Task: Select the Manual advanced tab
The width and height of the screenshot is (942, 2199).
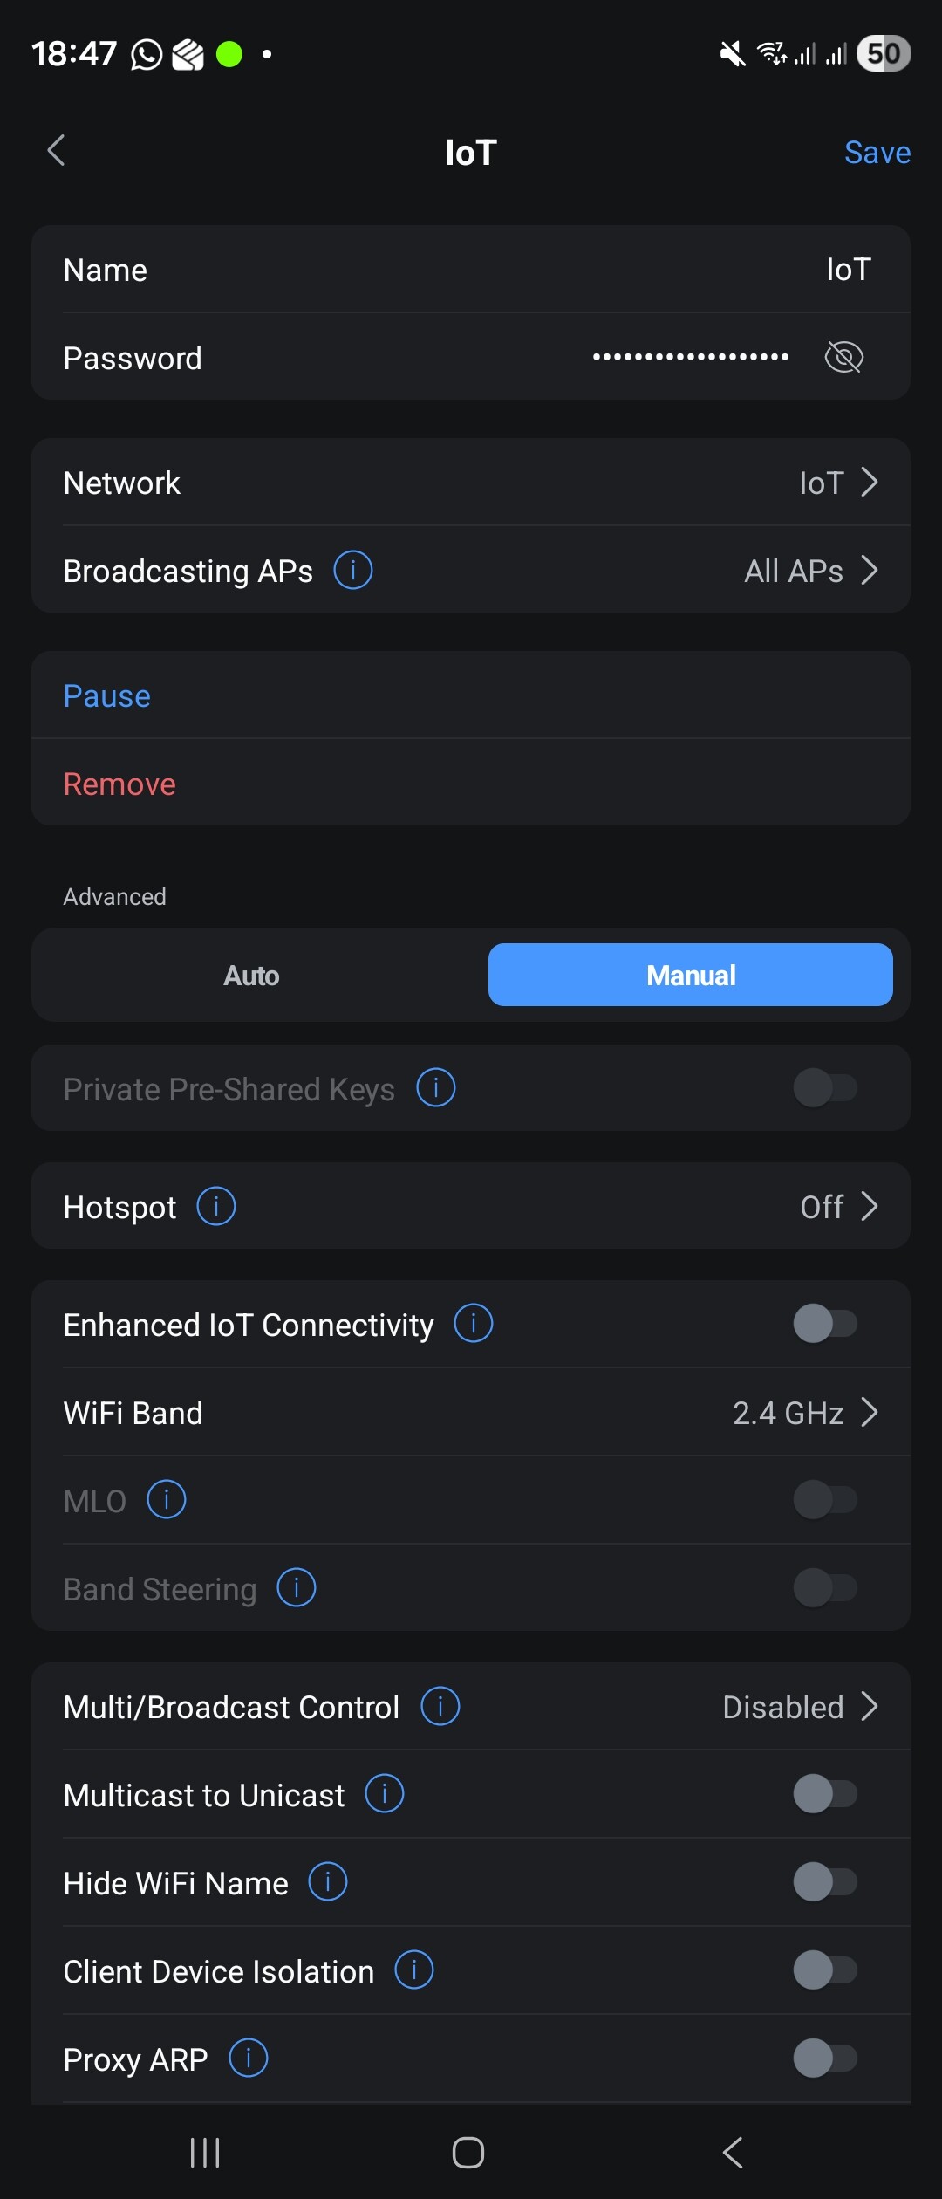Action: pyautogui.click(x=690, y=976)
